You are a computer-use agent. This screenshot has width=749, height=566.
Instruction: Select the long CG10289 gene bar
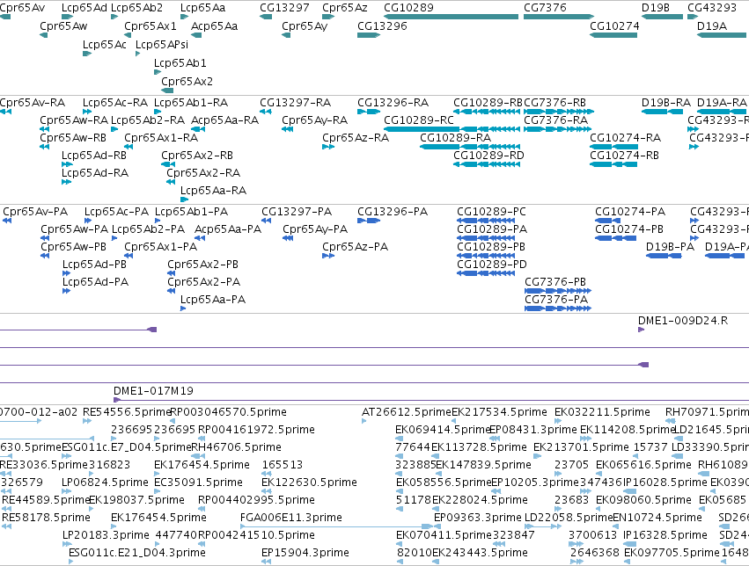(451, 17)
